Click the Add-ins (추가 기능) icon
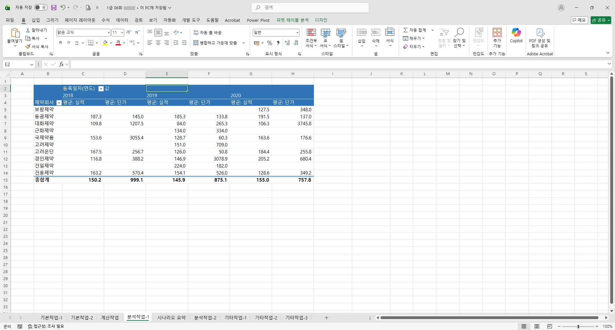This screenshot has width=615, height=330. coord(497,33)
